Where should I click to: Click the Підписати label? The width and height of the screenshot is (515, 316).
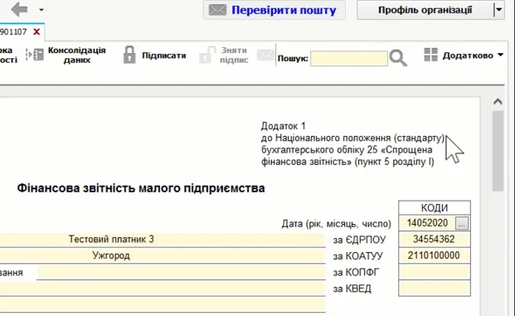point(164,56)
